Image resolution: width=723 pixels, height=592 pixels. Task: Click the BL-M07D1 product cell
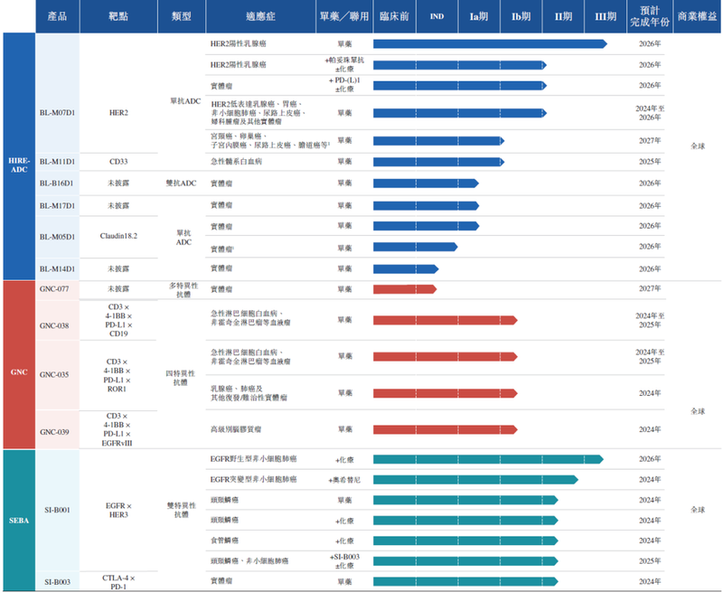[x=57, y=112]
